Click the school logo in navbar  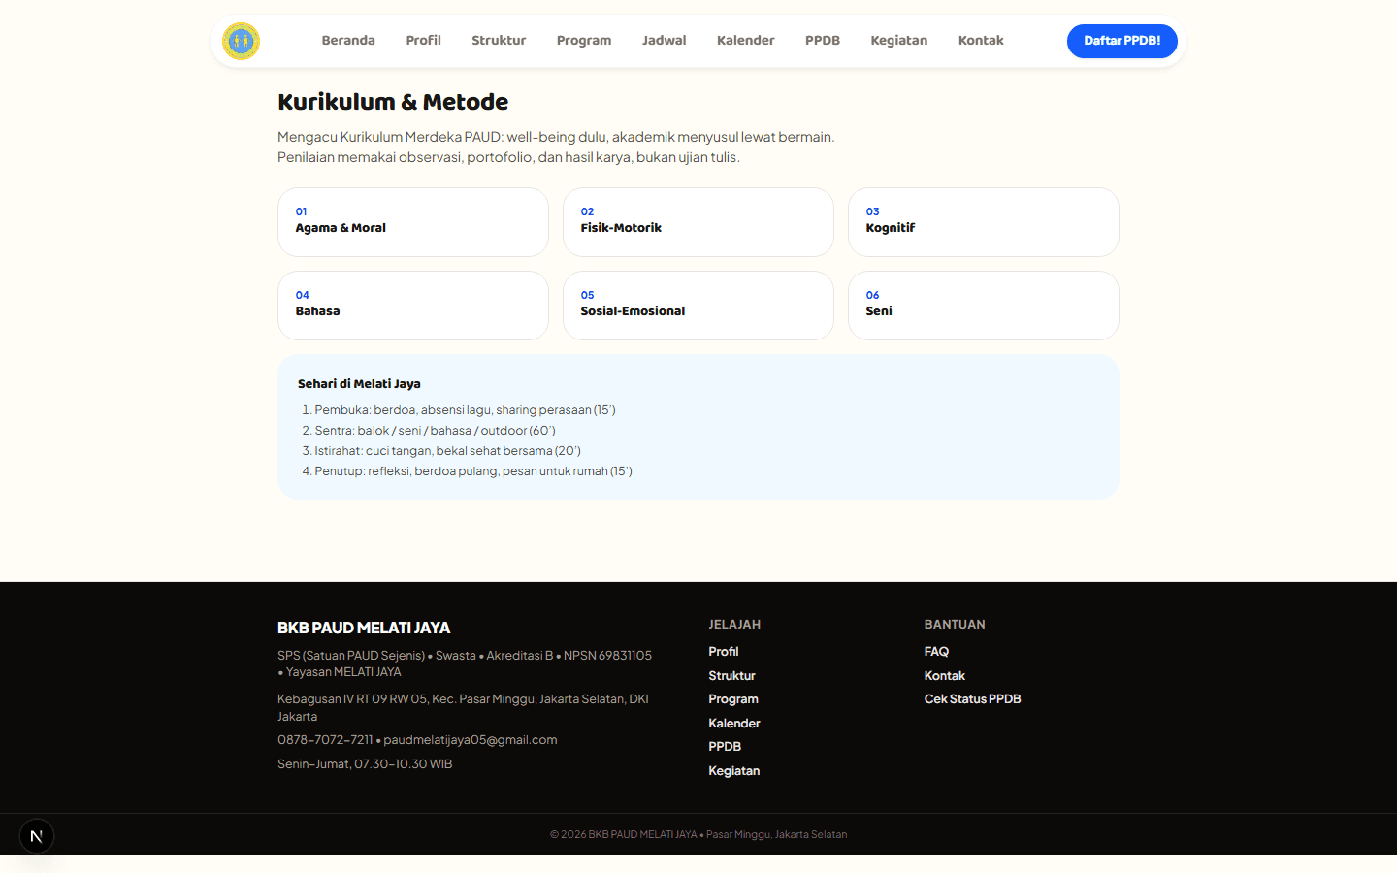click(241, 41)
